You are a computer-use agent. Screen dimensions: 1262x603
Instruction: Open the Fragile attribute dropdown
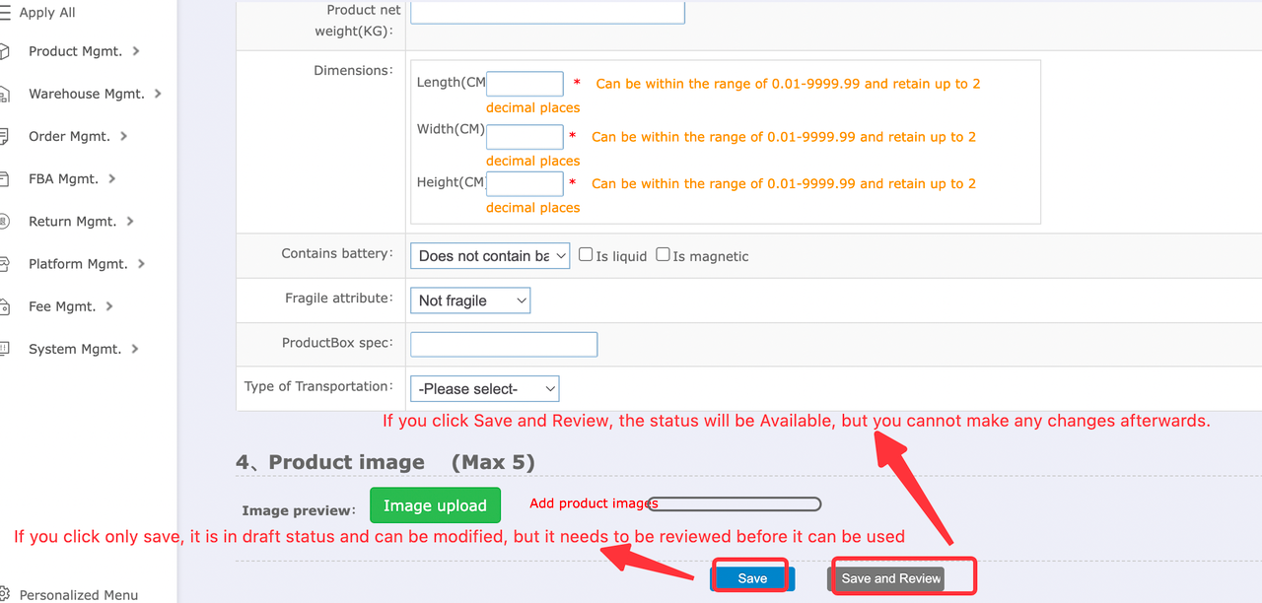(470, 301)
